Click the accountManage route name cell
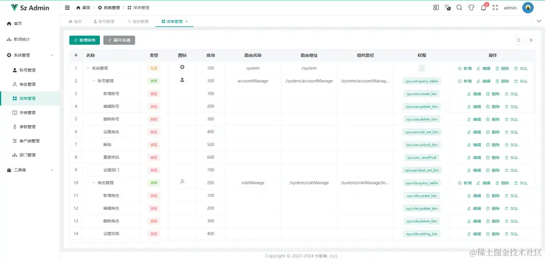 (x=253, y=81)
